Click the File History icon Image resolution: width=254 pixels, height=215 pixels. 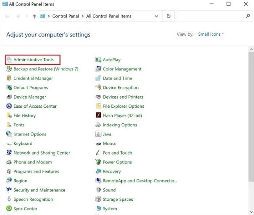click(x=9, y=116)
